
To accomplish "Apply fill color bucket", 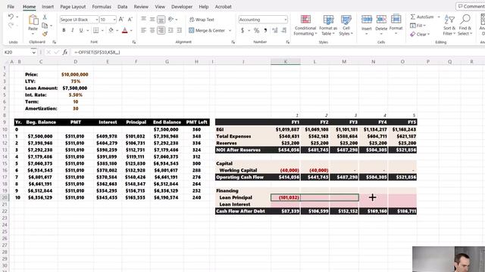I will 111,30.
